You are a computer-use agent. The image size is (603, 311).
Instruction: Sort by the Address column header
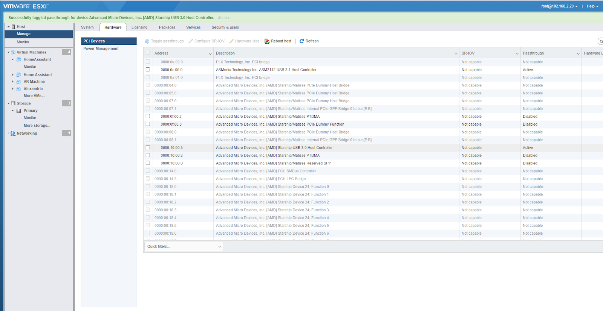[x=161, y=53]
